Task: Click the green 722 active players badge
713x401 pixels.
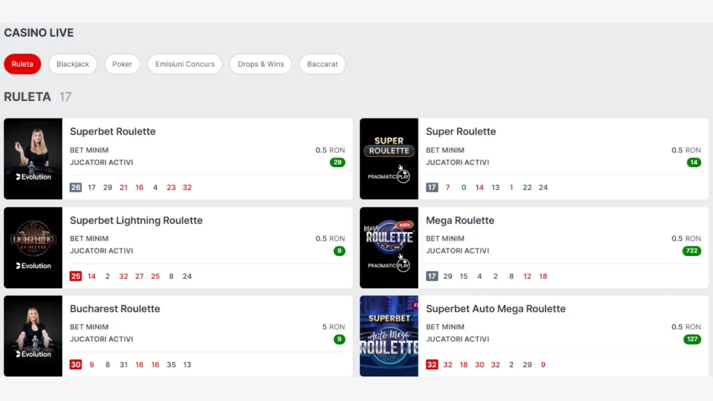Action: [x=692, y=251]
